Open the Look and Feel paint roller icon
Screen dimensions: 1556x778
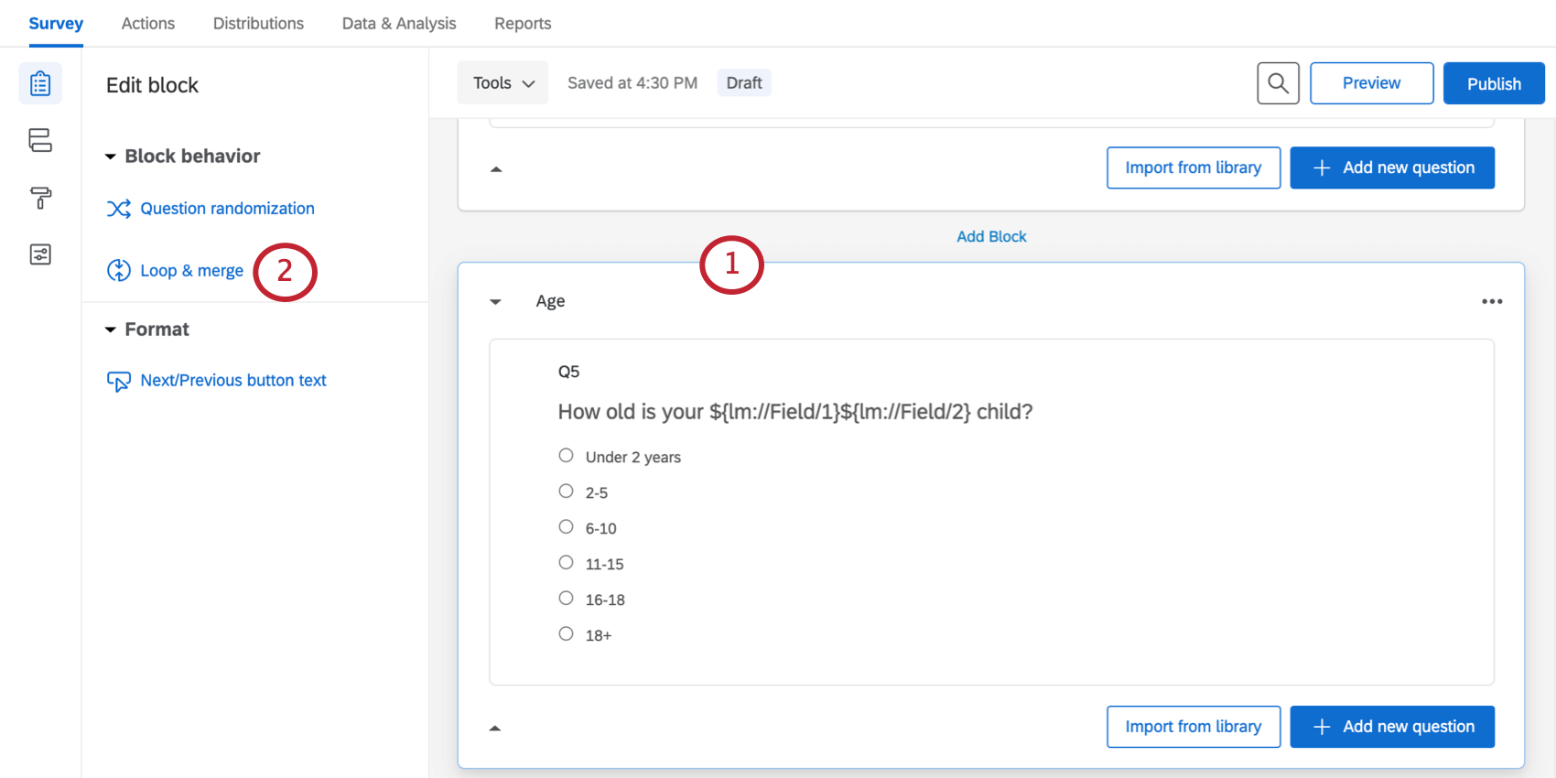(40, 198)
